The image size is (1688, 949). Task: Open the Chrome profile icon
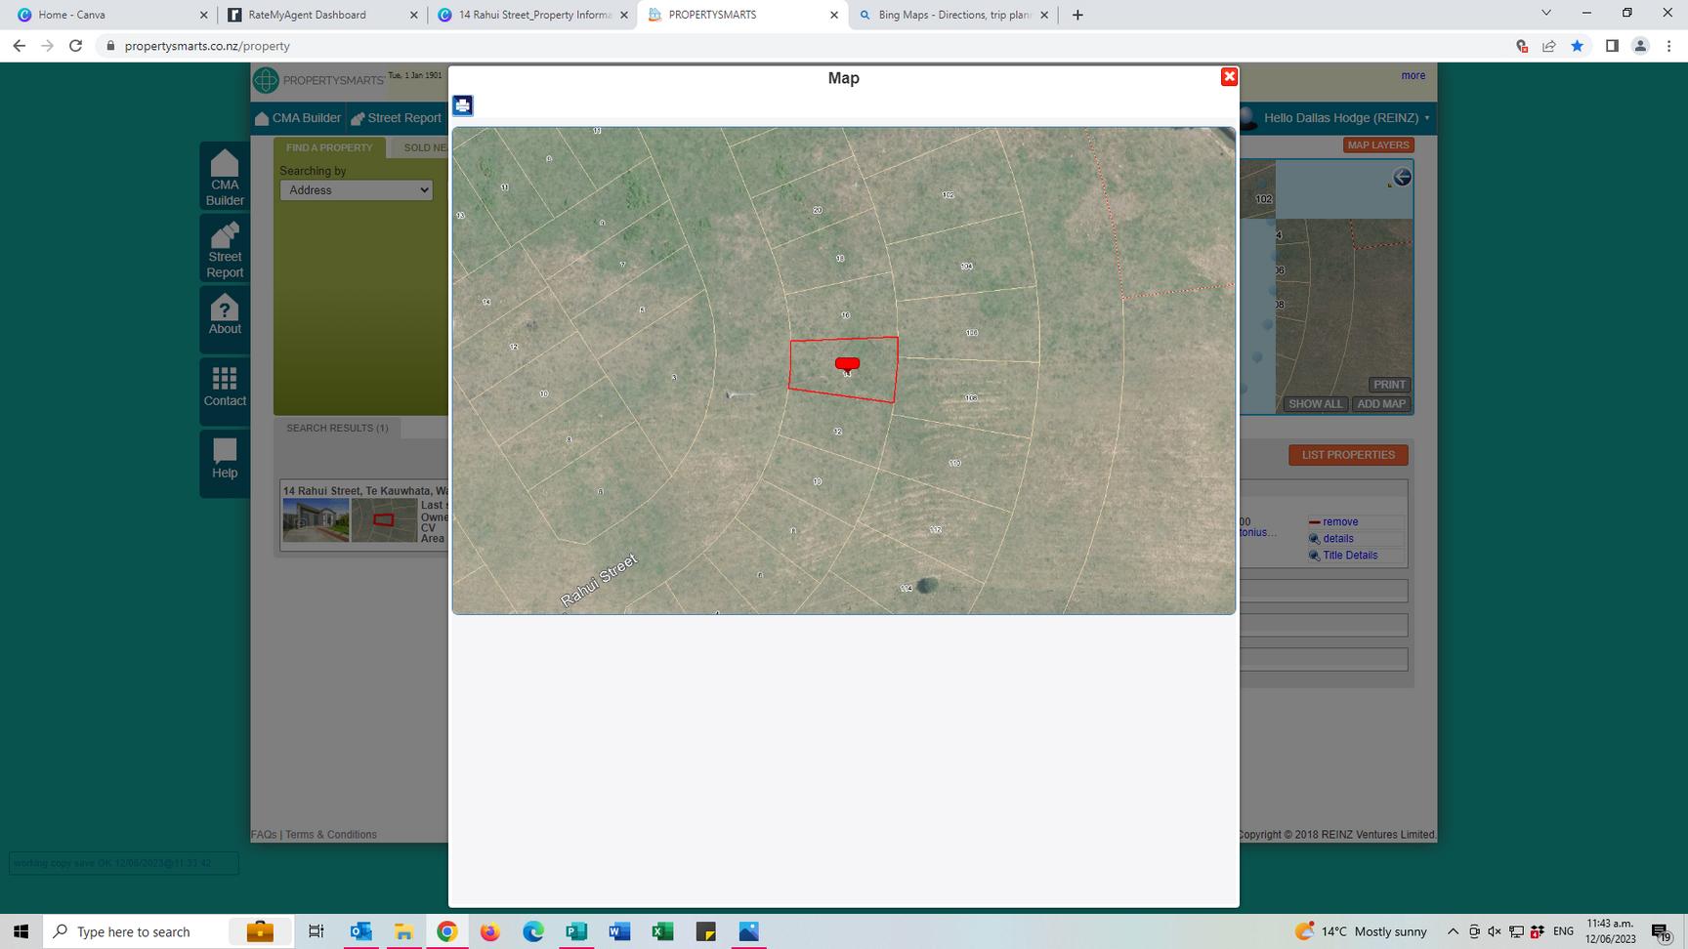(x=1640, y=46)
